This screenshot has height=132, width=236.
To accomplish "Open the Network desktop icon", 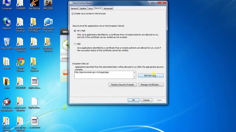I will (x=7, y=23).
